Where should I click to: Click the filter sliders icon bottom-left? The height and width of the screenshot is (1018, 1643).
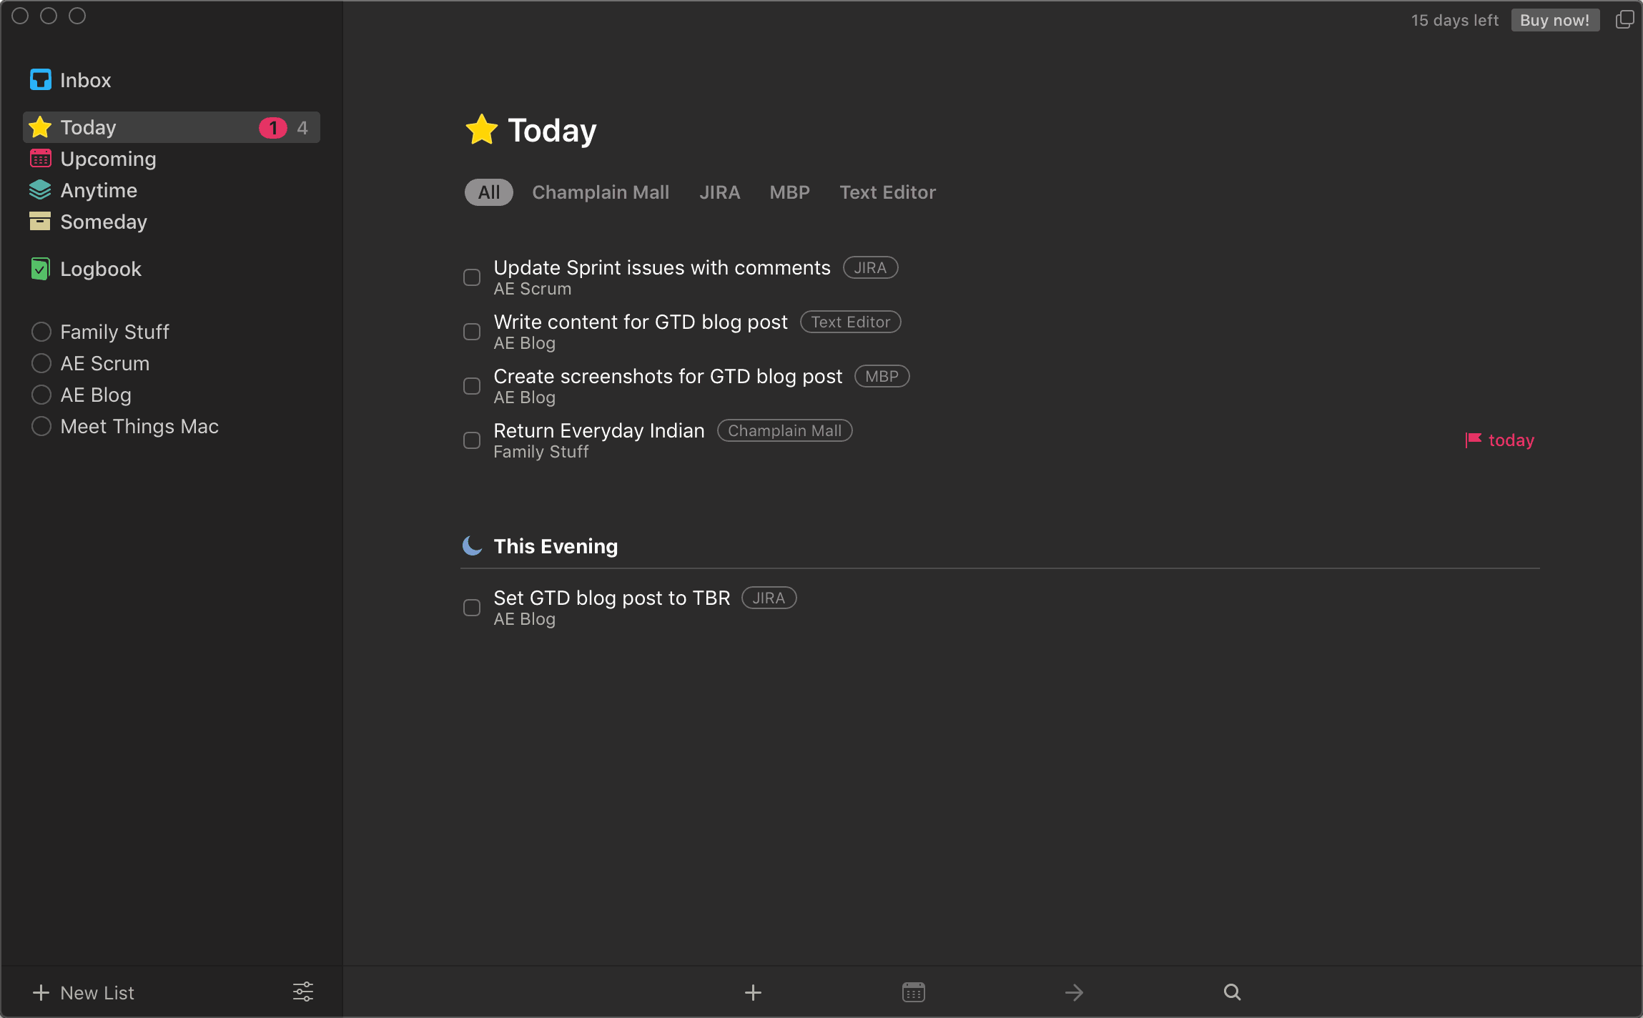(302, 991)
